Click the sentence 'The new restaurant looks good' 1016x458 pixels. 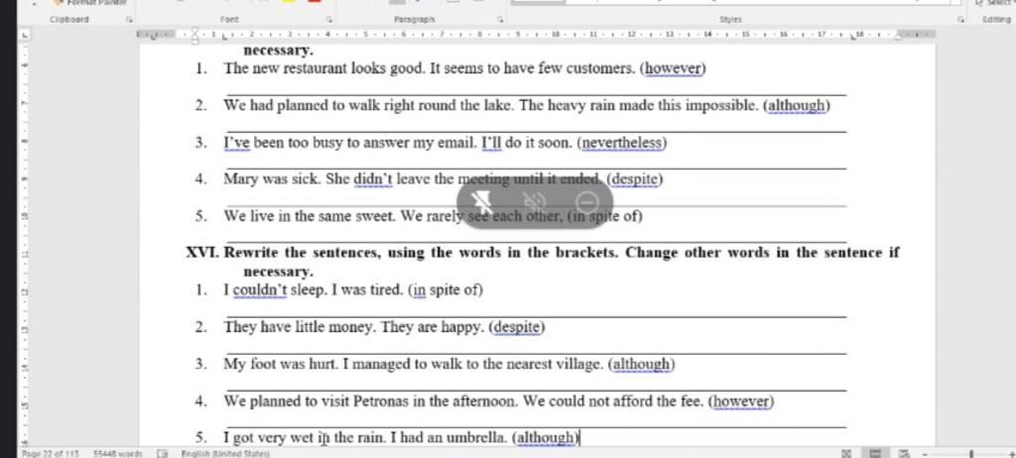[x=325, y=68]
